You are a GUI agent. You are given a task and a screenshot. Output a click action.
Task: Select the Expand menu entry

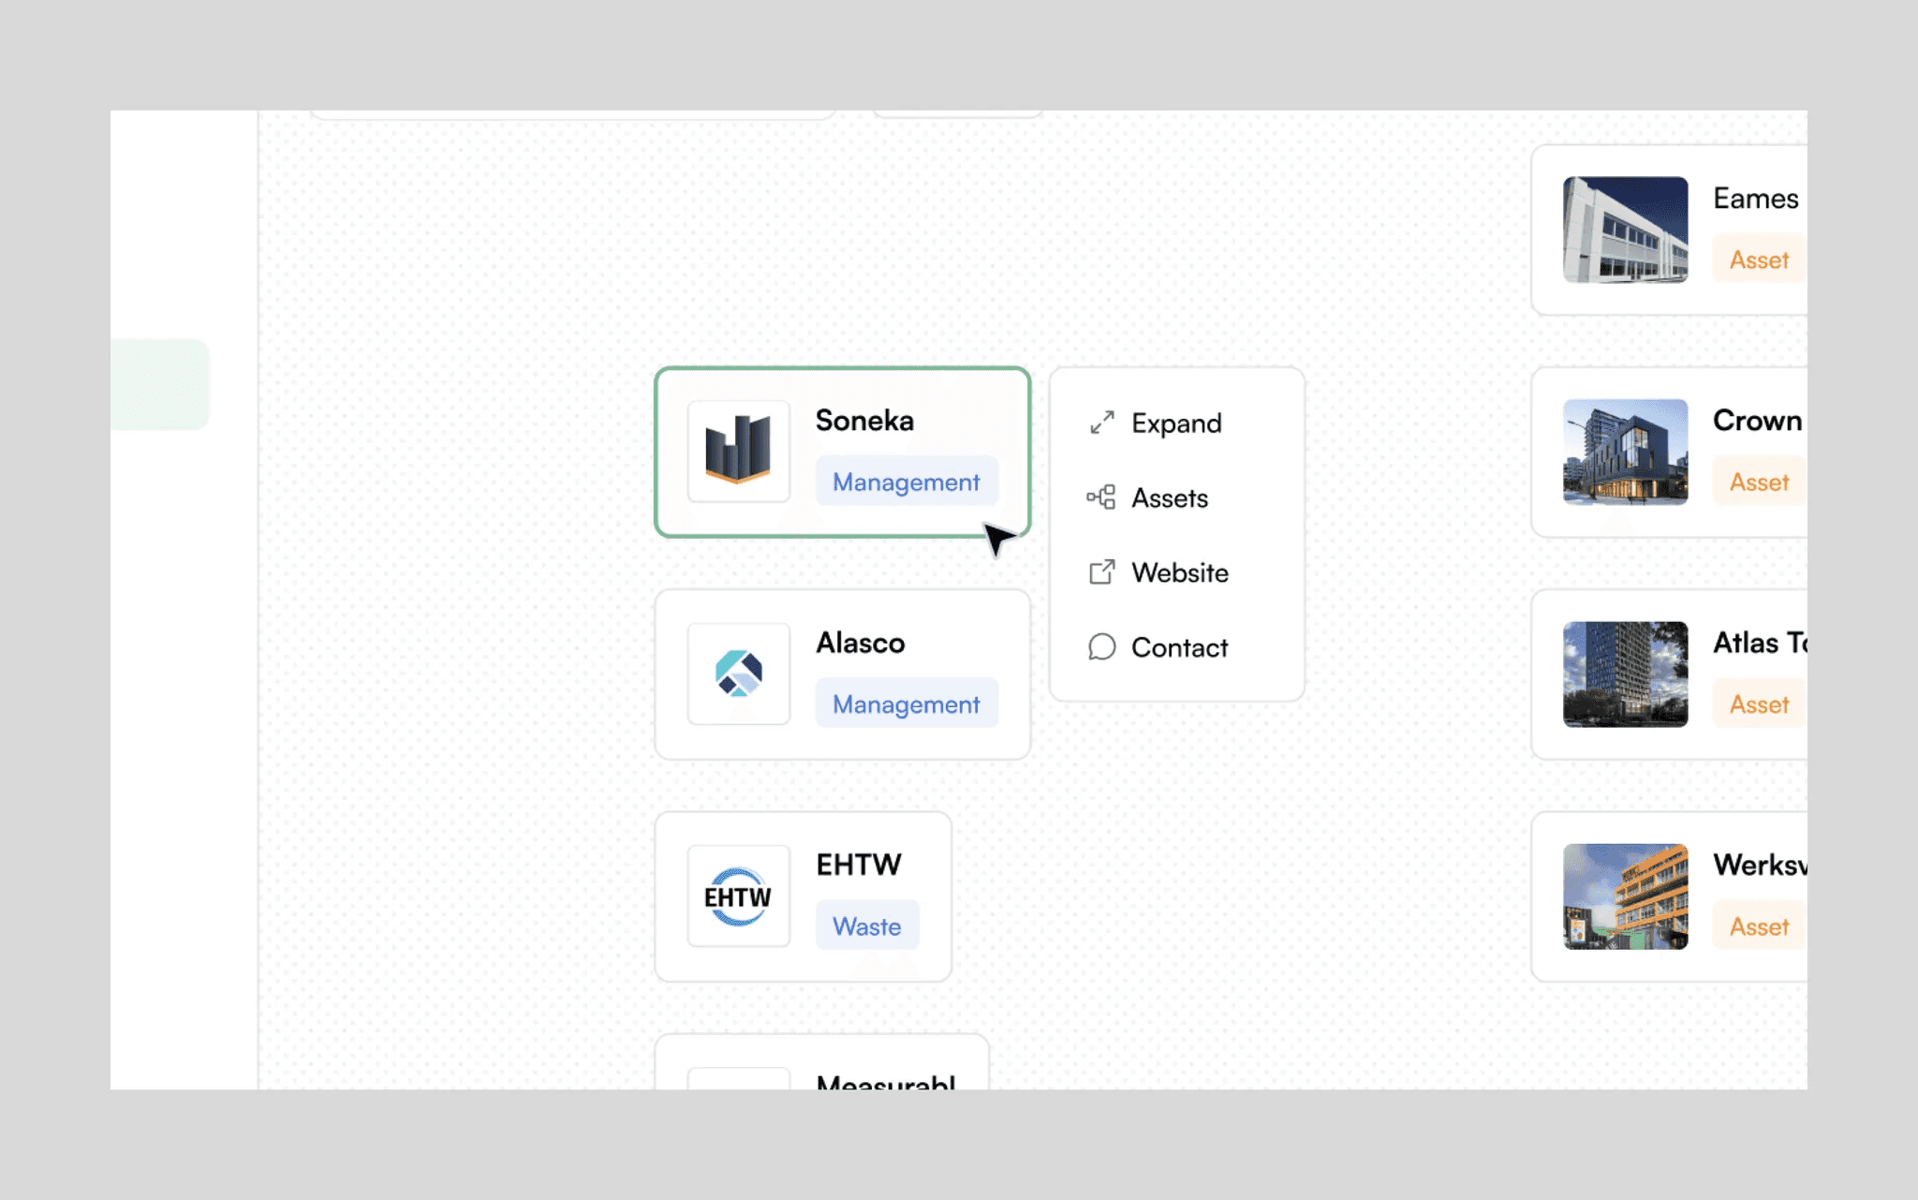1176,423
